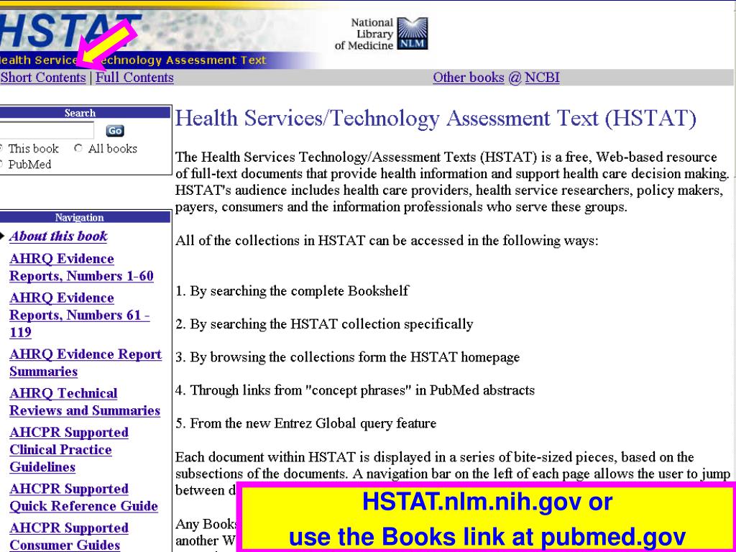
Task: Click 'All of the collections in HSTAT' sentence
Action: 387,241
